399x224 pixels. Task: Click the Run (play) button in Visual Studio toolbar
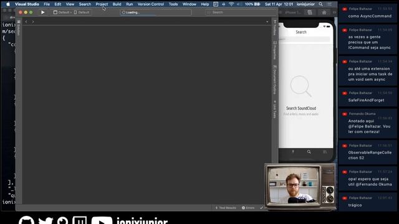(43, 12)
